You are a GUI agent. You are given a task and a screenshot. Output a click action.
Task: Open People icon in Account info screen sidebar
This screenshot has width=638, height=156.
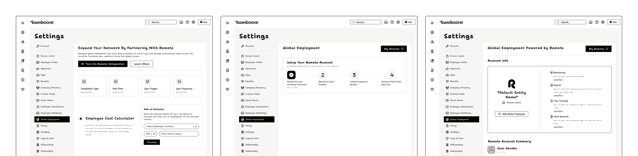[432, 42]
